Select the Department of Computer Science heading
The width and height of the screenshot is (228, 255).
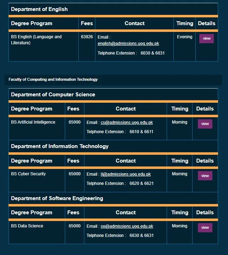(53, 95)
